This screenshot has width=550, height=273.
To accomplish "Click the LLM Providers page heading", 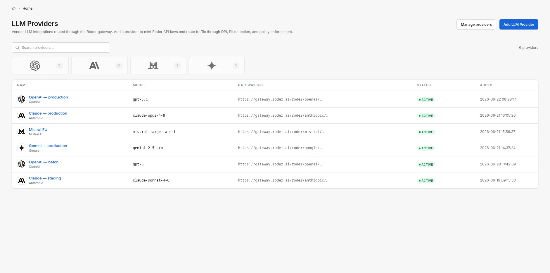I will 35,24.
